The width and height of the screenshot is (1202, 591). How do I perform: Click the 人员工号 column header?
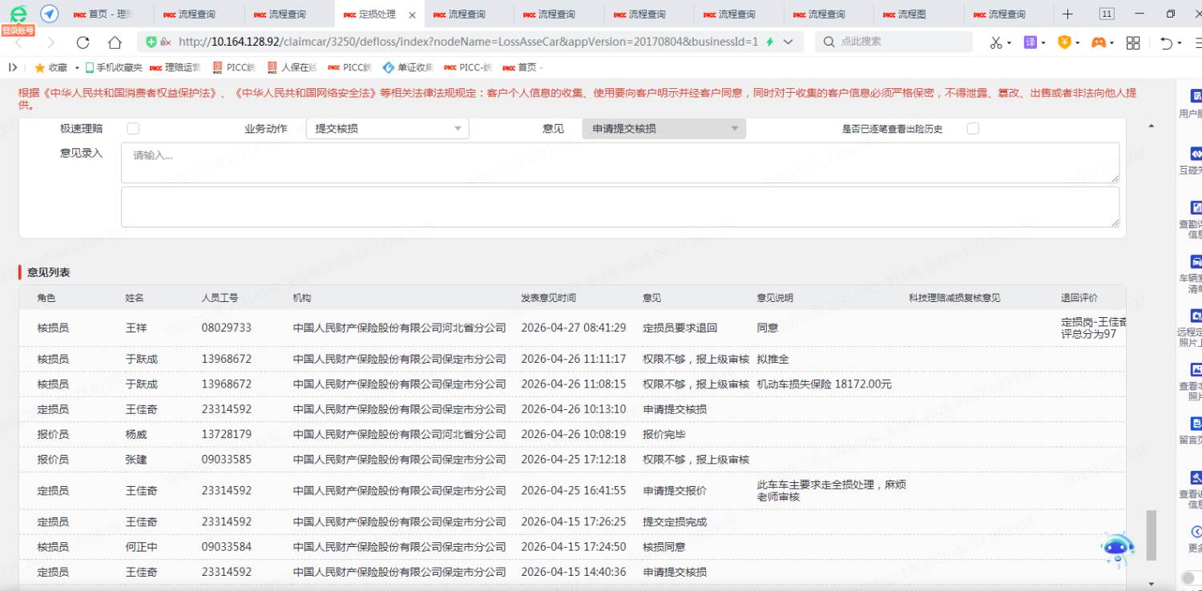point(220,298)
